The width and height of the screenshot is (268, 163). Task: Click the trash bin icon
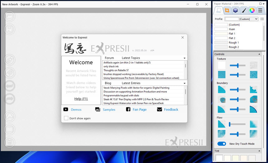(10, 143)
